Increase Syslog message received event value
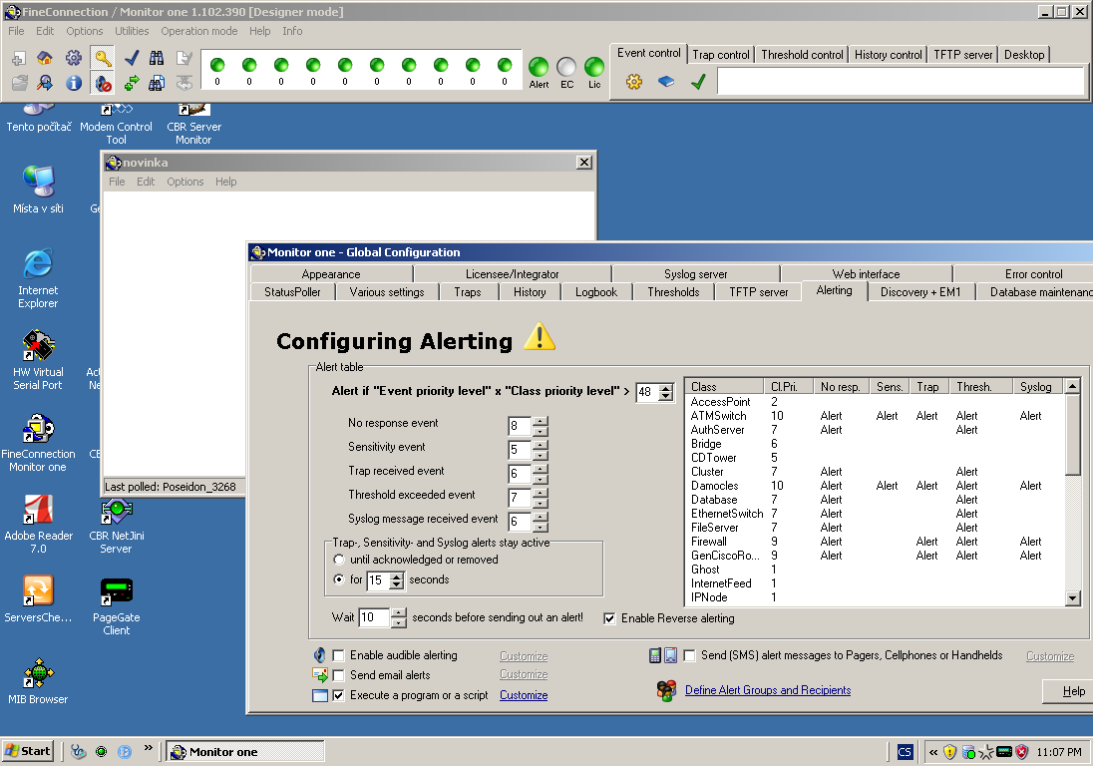The image size is (1093, 766). [x=541, y=516]
